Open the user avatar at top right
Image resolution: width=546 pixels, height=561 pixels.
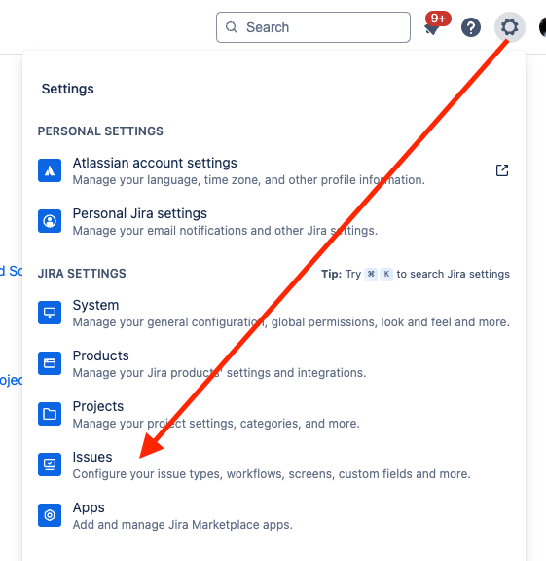pyautogui.click(x=542, y=27)
